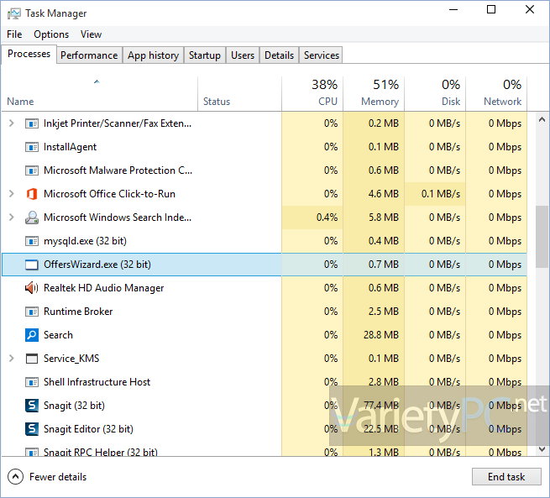Viewport: 550px width, 498px height.
Task: Click the scrollbar up arrow
Action: pos(542,119)
